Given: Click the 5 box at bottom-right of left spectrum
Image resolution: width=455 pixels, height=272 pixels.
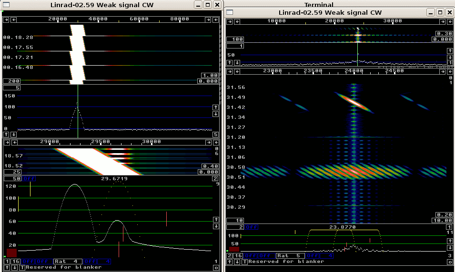Looking at the screenshot, I should 216,135.
